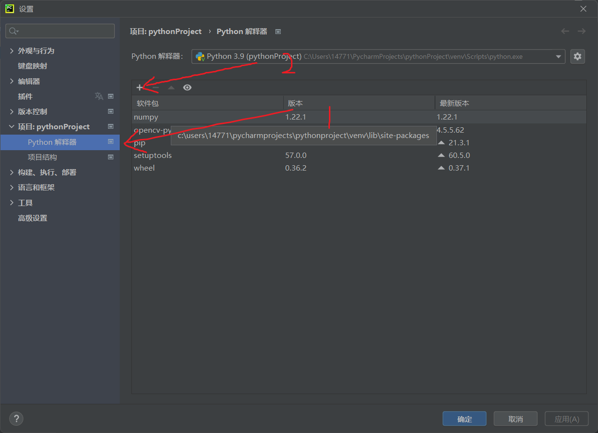Click wheel version 0.36.2

[x=296, y=168]
